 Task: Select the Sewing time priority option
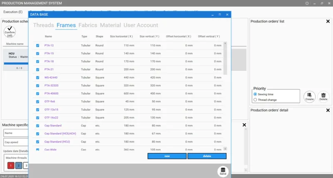(255, 94)
